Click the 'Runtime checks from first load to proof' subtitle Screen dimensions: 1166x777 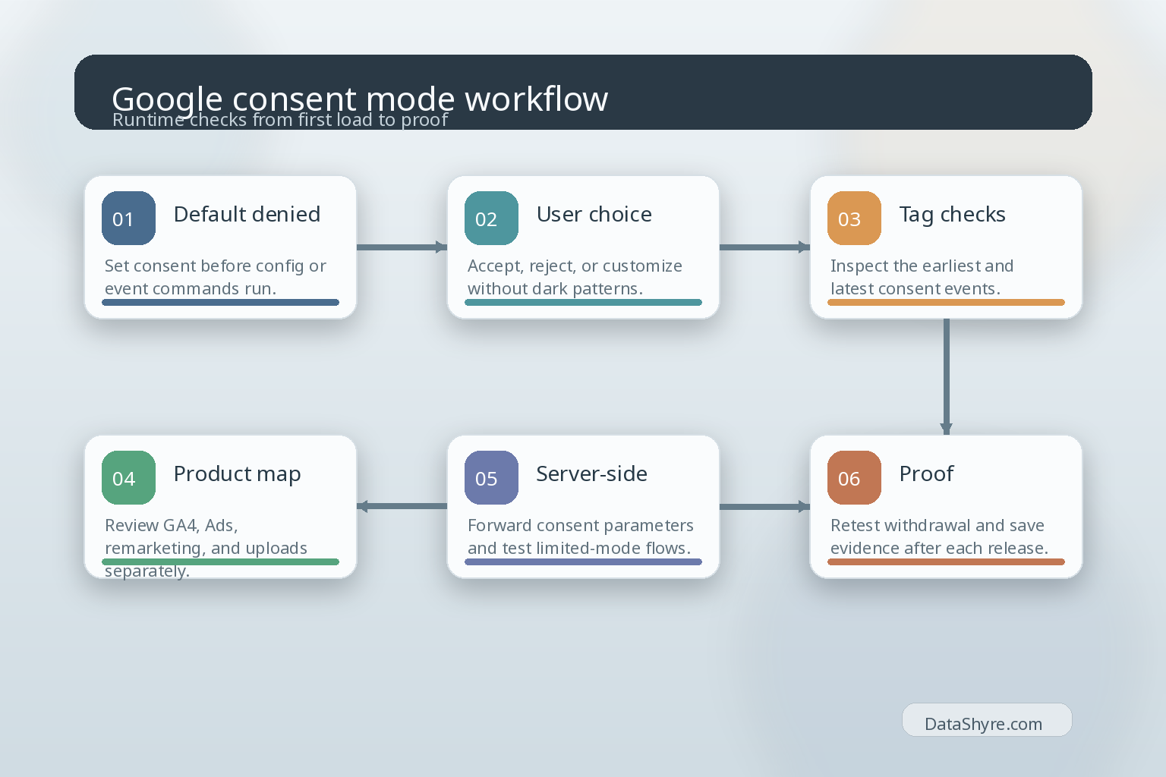280,120
